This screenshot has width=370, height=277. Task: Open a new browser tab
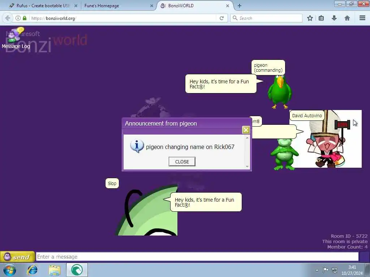[x=239, y=6]
